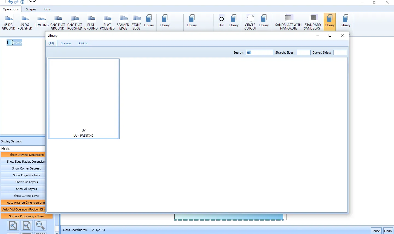The width and height of the screenshot is (394, 234).
Task: Click the Undo arrow in title bar
Action: (x=10, y=2)
